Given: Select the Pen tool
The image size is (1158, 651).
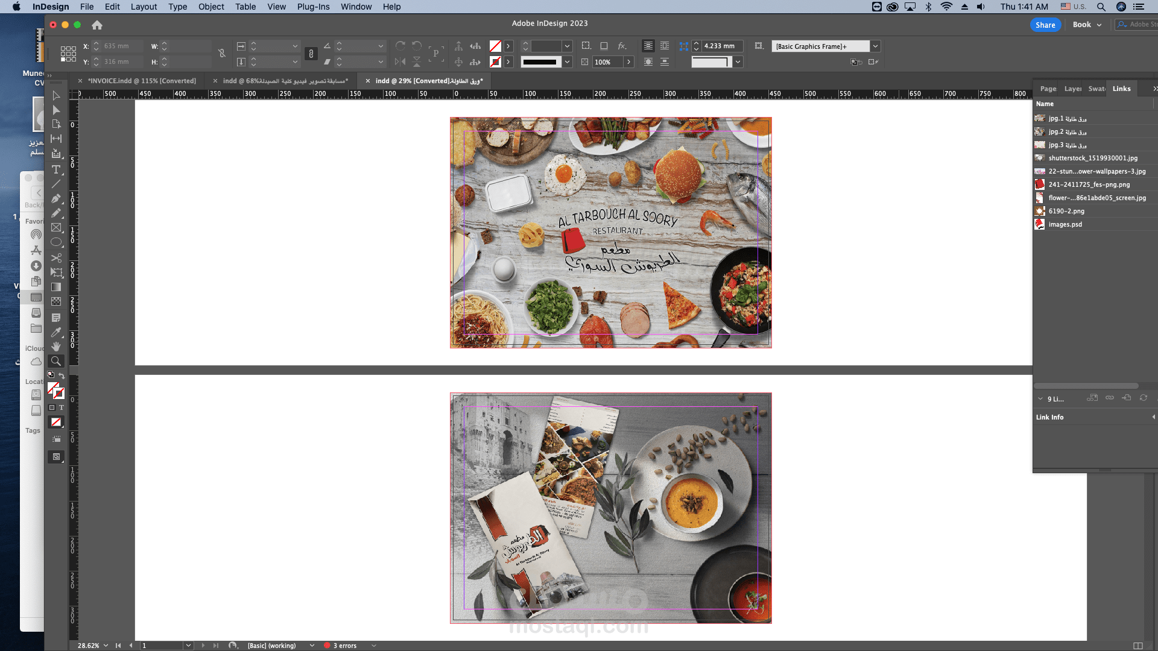Looking at the screenshot, I should [56, 198].
